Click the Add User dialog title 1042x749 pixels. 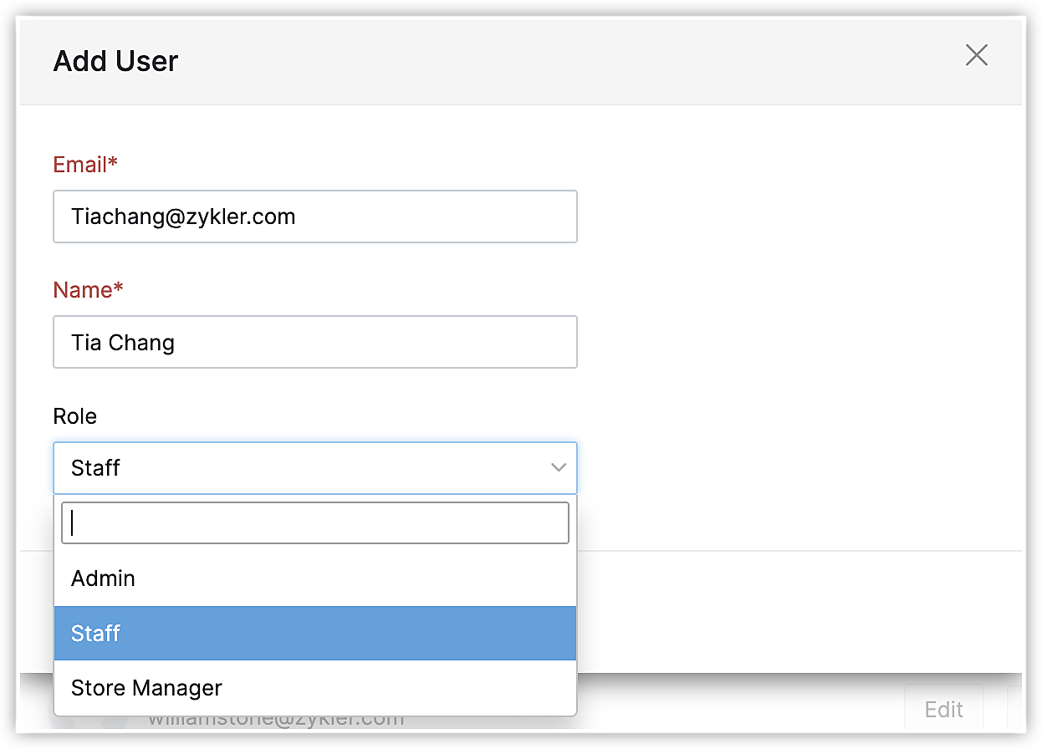pyautogui.click(x=115, y=61)
